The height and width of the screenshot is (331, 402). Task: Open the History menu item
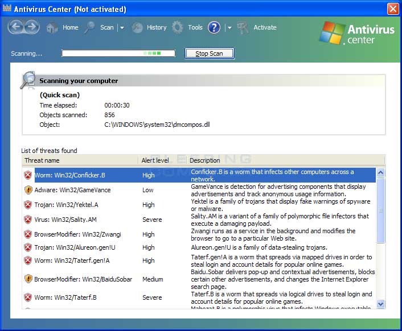click(x=157, y=27)
